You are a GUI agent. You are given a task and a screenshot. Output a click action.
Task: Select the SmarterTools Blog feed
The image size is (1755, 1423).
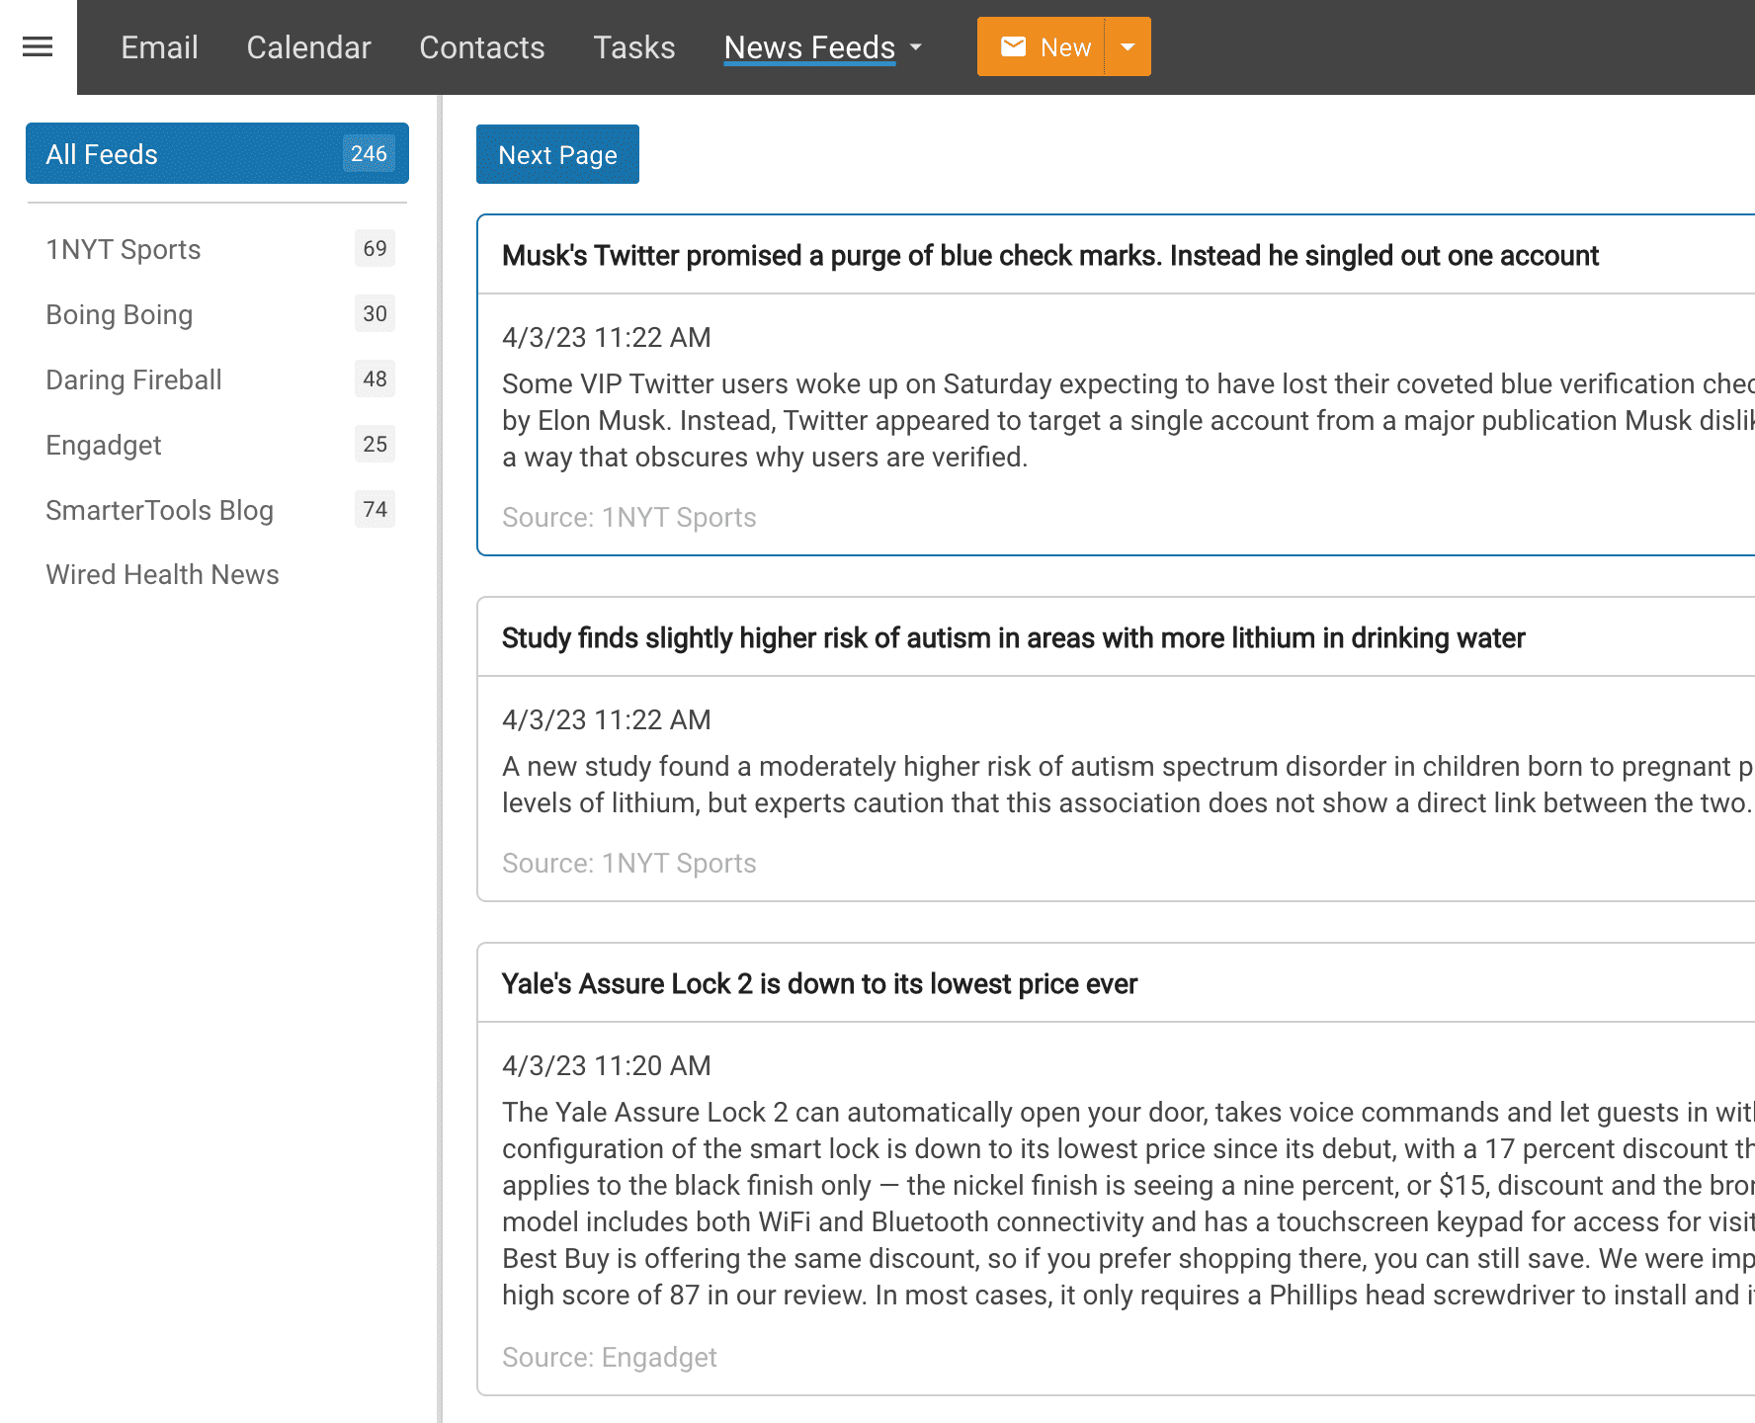click(217, 510)
